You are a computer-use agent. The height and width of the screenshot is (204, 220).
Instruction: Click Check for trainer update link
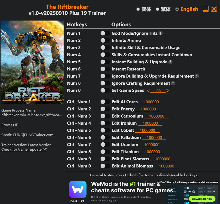point(24,150)
